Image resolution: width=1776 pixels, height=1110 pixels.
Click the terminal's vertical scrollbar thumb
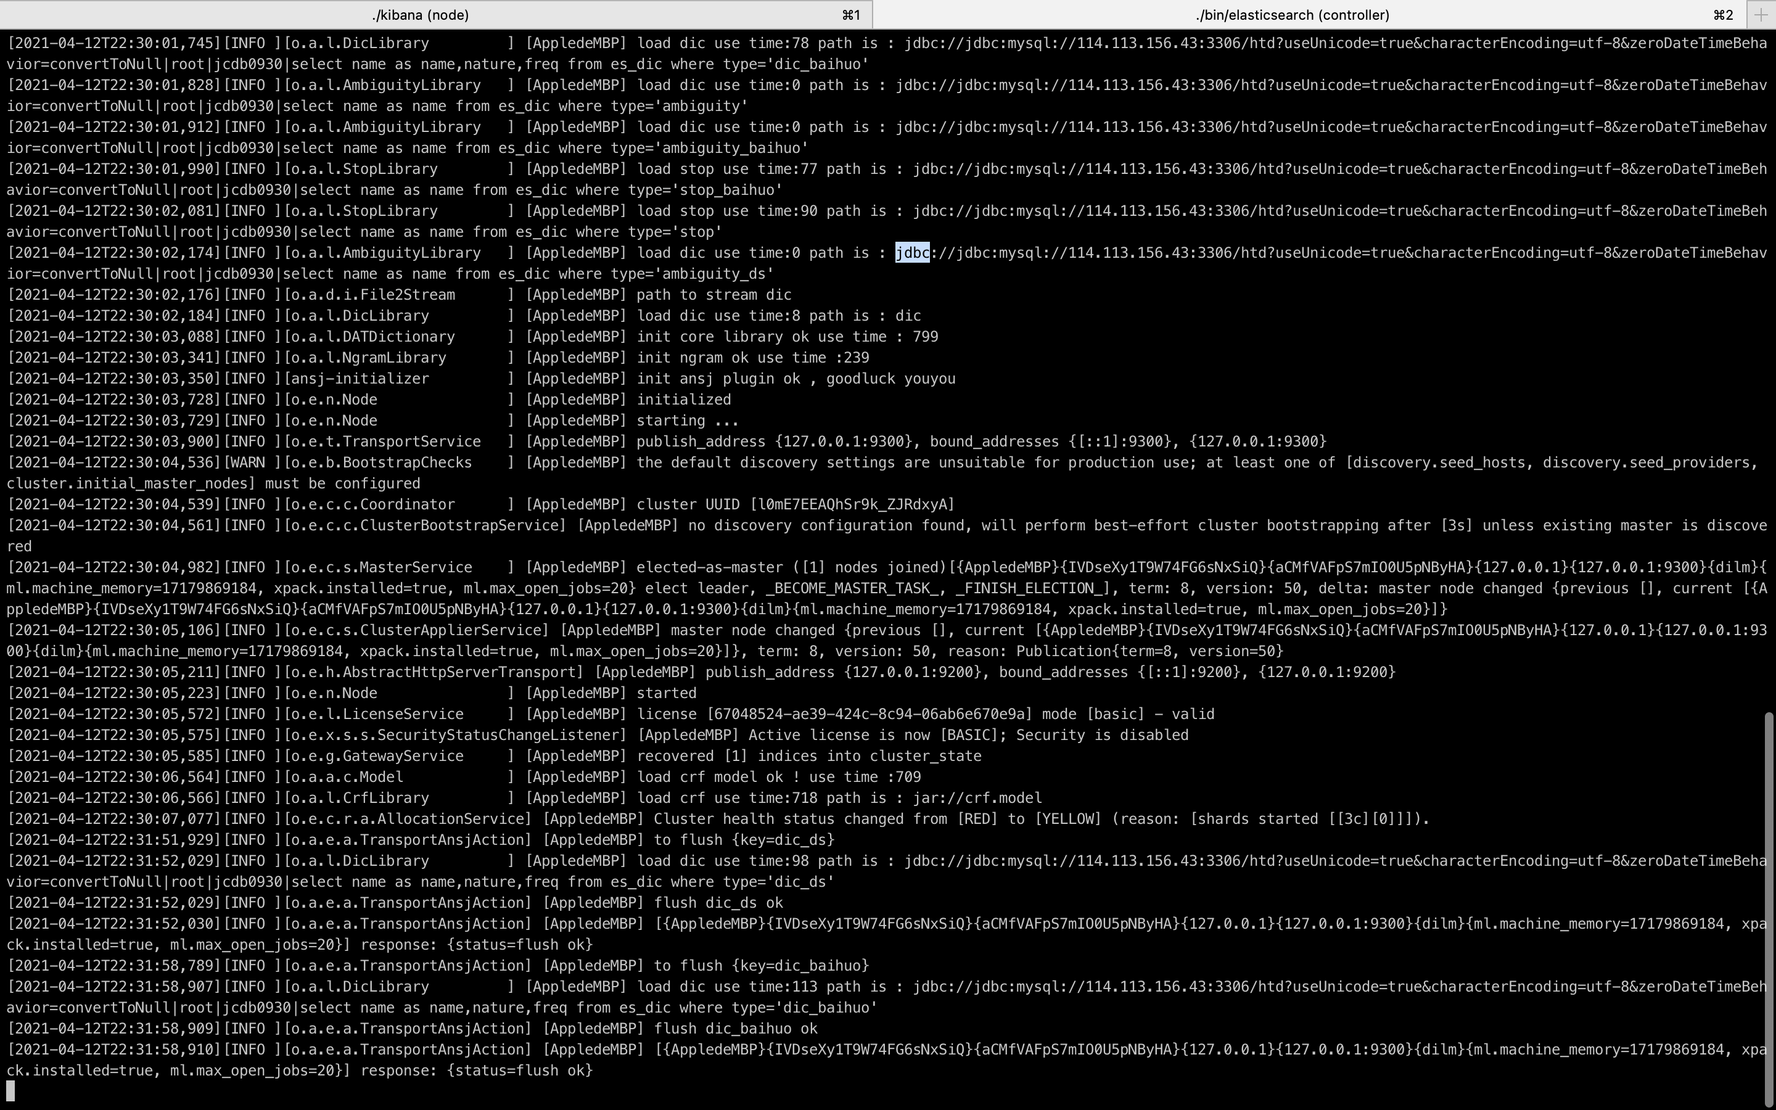click(1769, 909)
